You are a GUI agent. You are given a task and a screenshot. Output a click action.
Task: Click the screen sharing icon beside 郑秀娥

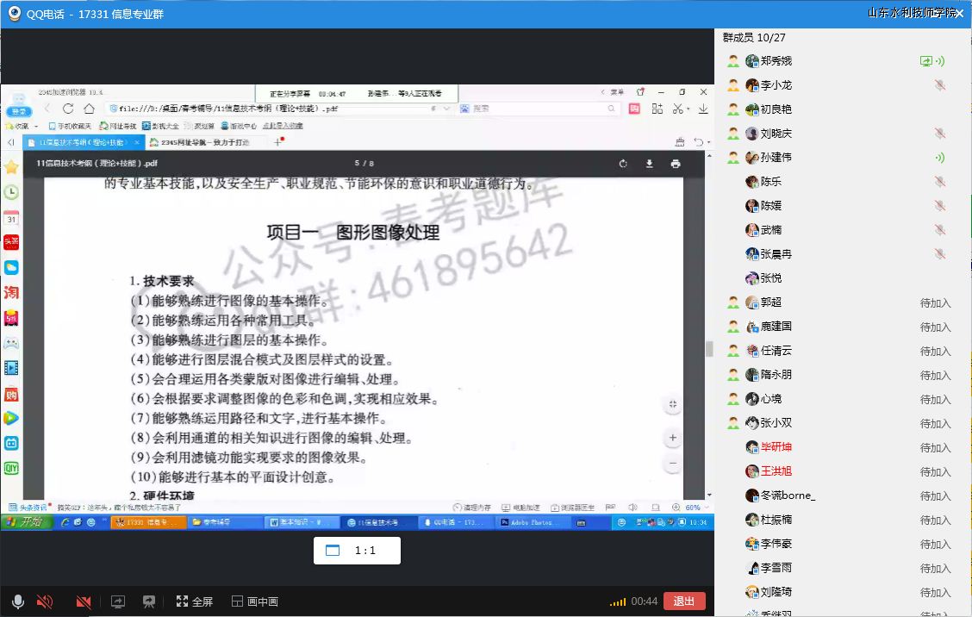point(925,61)
